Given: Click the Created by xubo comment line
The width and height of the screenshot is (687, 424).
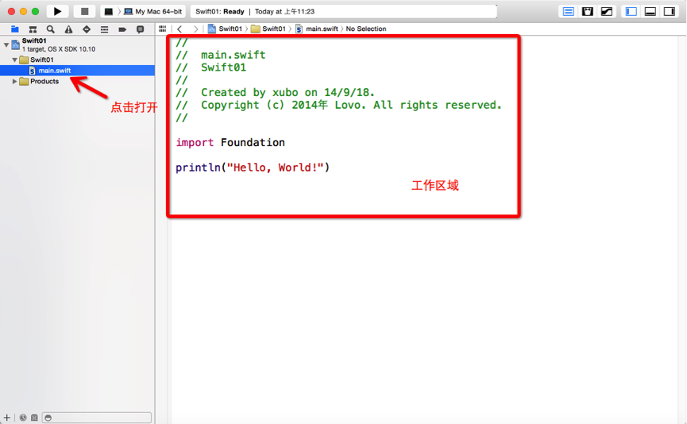Looking at the screenshot, I should [275, 92].
